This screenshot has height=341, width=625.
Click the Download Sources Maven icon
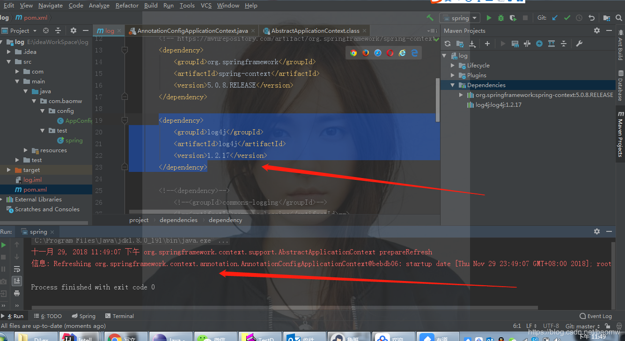pyautogui.click(x=472, y=44)
